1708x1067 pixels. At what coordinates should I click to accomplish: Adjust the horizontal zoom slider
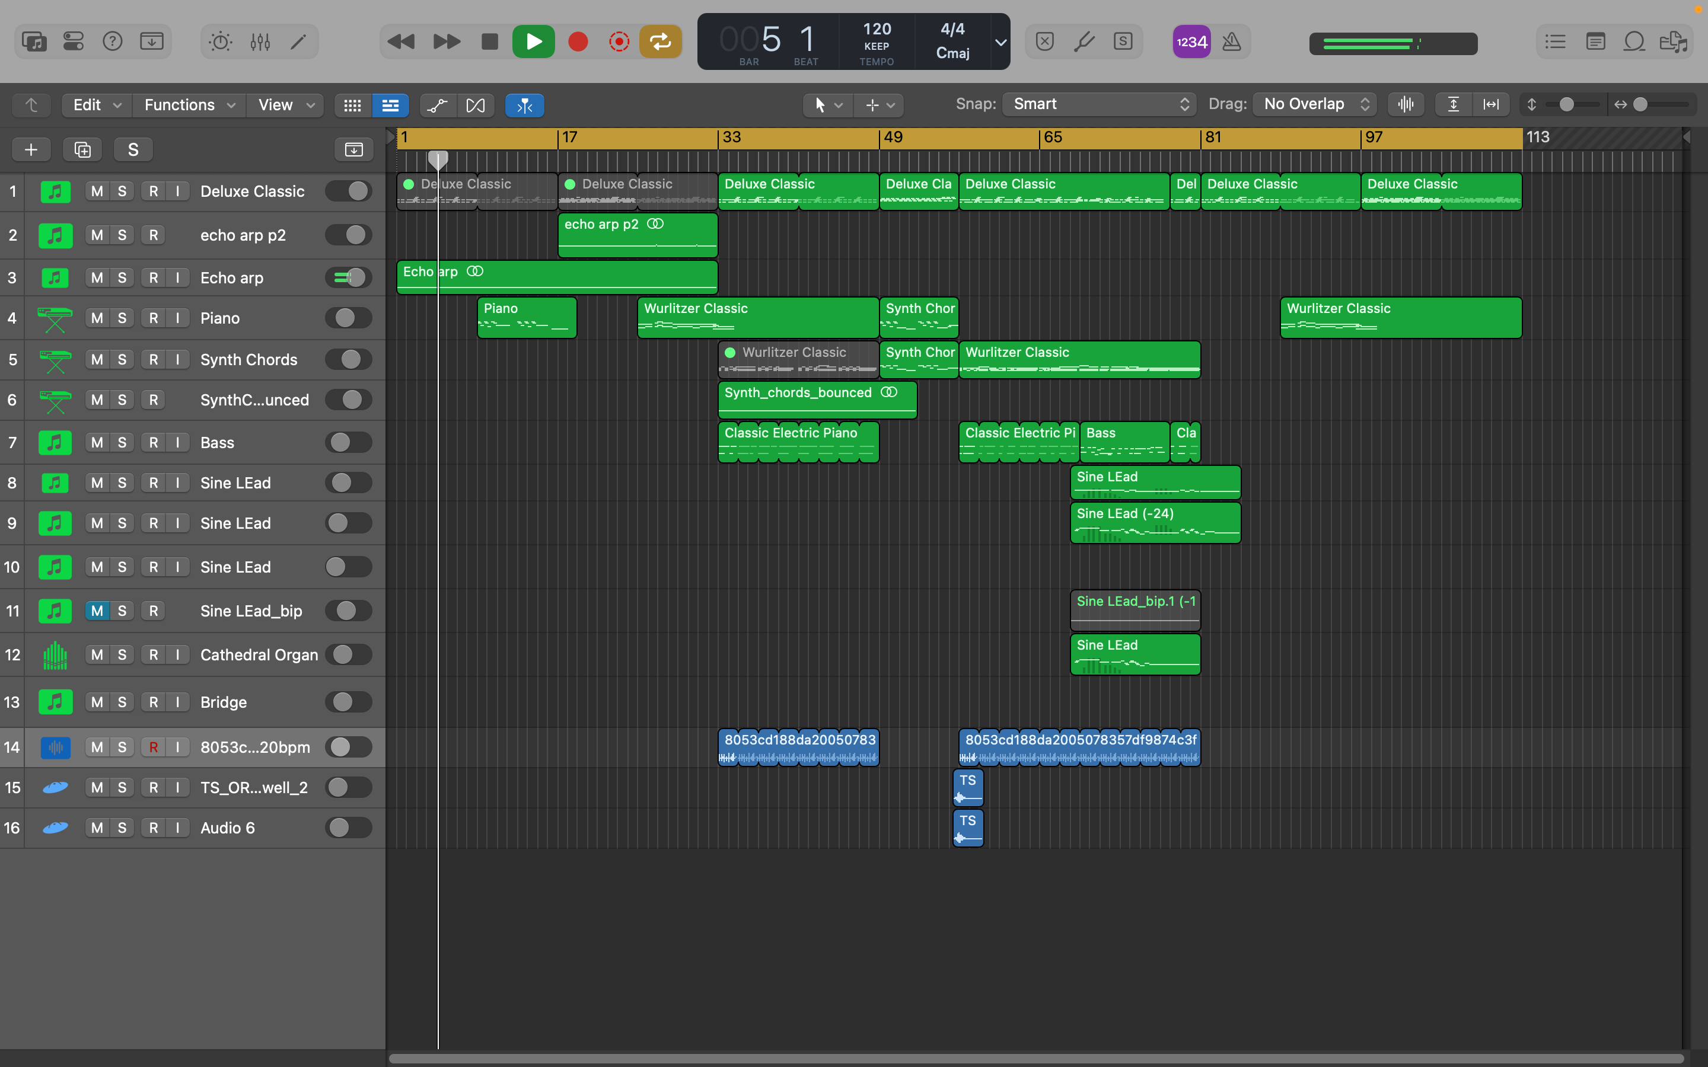pos(1641,105)
